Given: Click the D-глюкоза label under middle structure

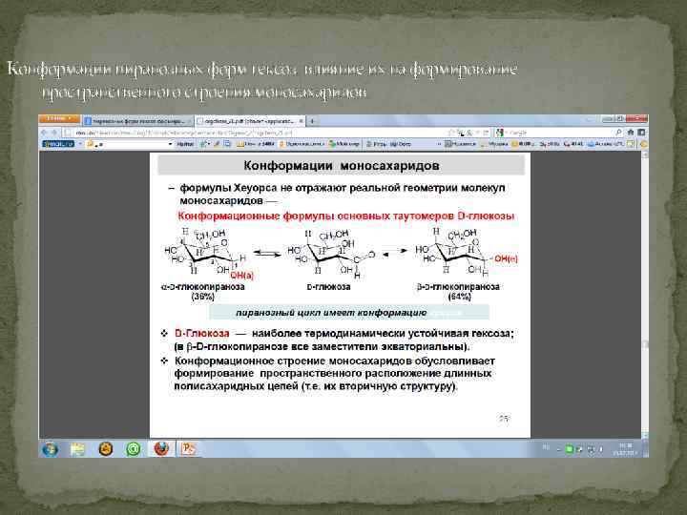Looking at the screenshot, I should [x=328, y=287].
